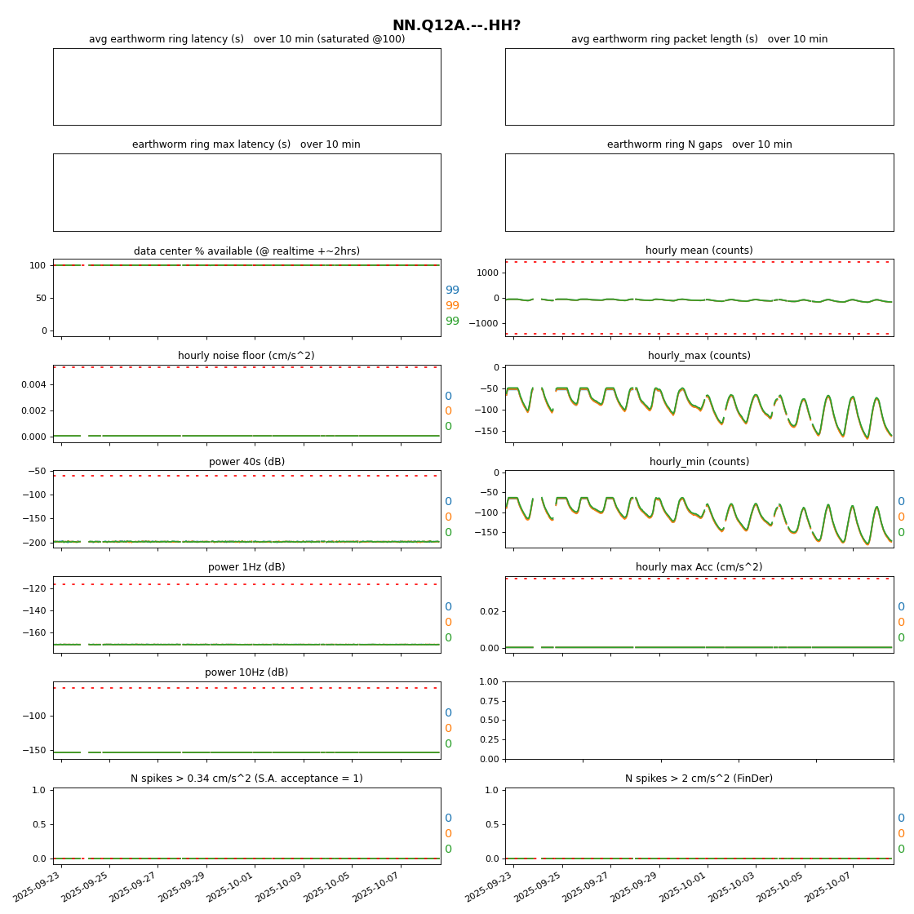The image size is (914, 914).
Task: Click inside the hourly_min (counts) plot area
Action: click(x=699, y=508)
